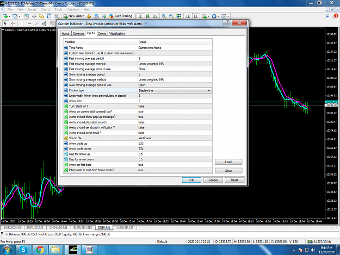Select the XAUUSD,M5 chart tab
Screen dimensions: 340x255
pyautogui.click(x=125, y=228)
